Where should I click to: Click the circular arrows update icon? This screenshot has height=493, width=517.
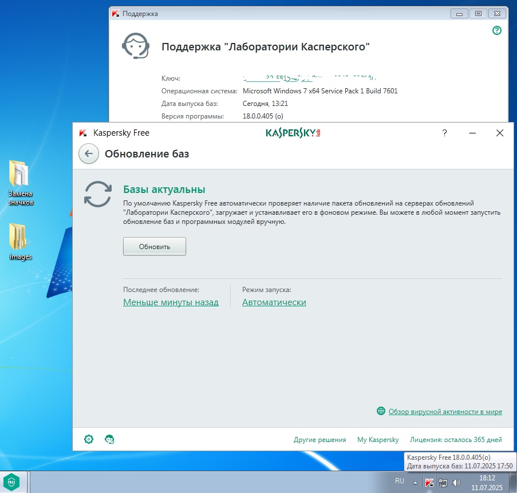point(98,194)
